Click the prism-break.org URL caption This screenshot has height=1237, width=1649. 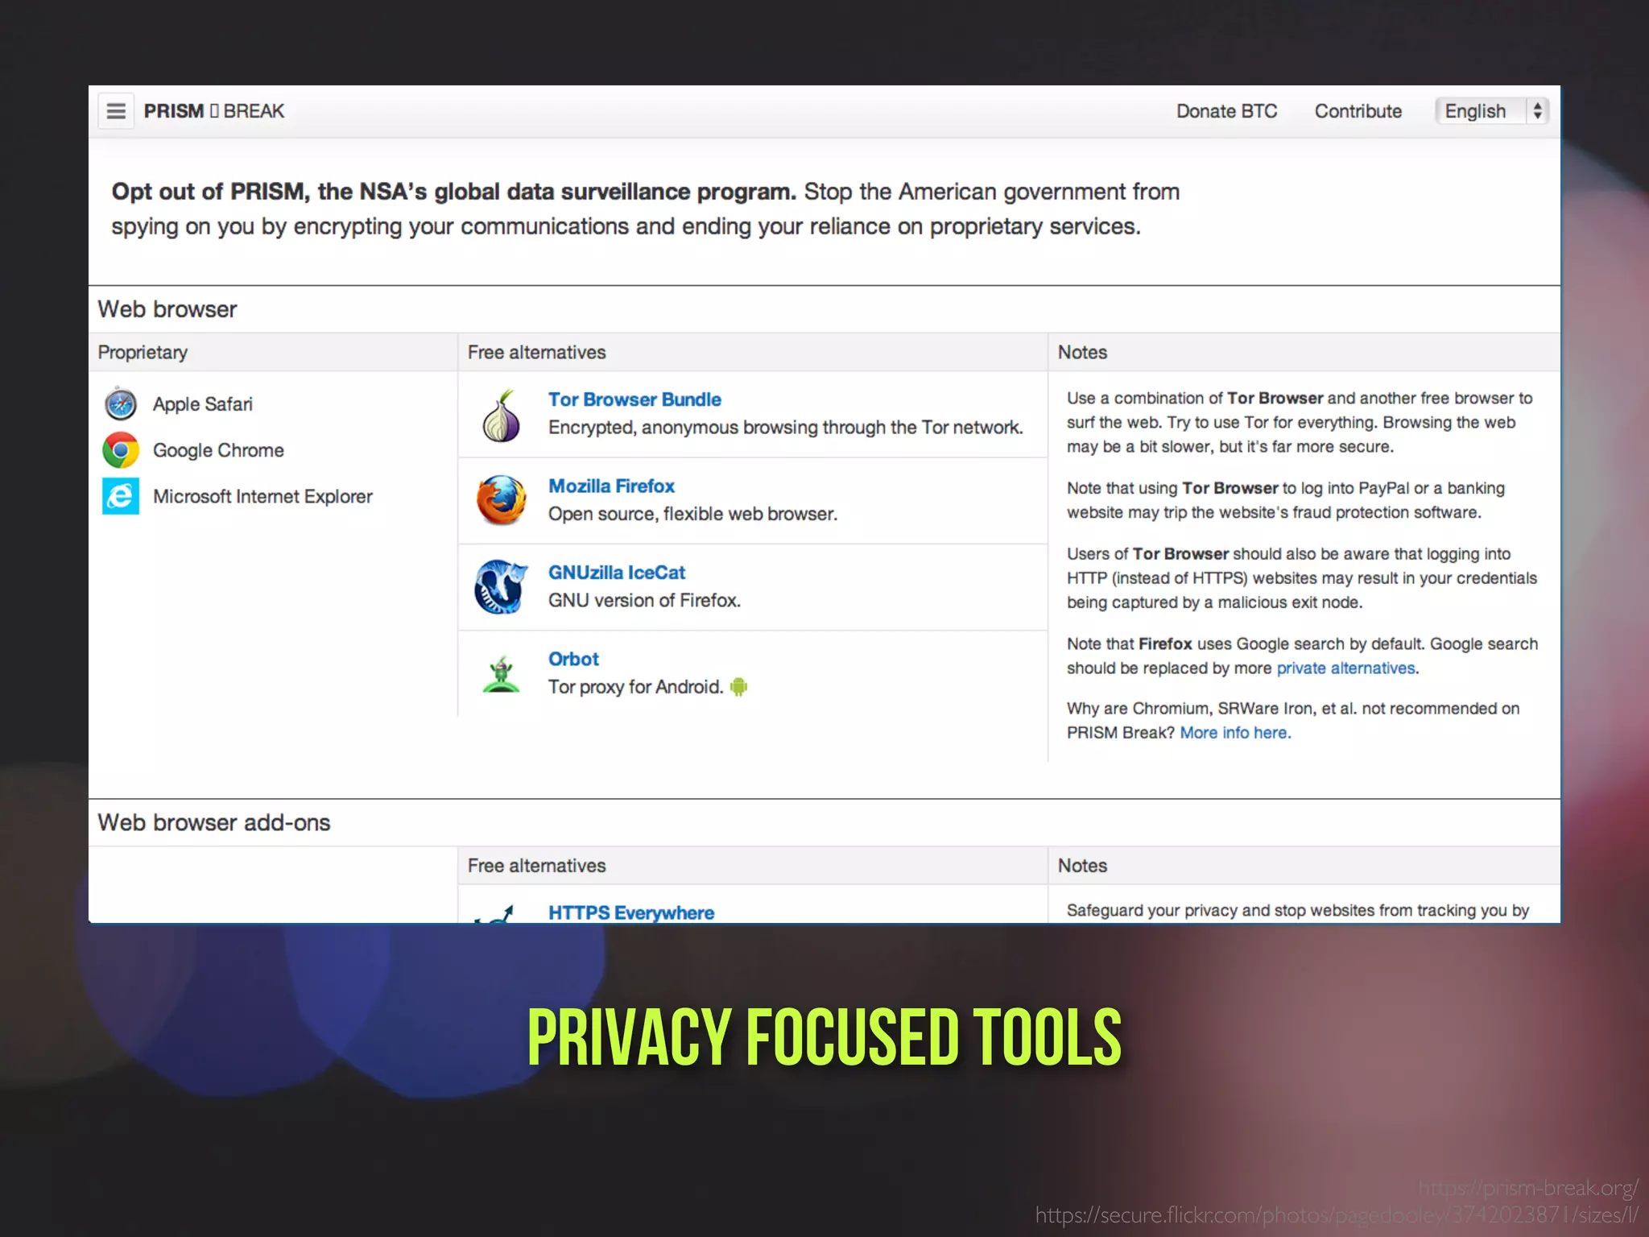[1527, 1188]
